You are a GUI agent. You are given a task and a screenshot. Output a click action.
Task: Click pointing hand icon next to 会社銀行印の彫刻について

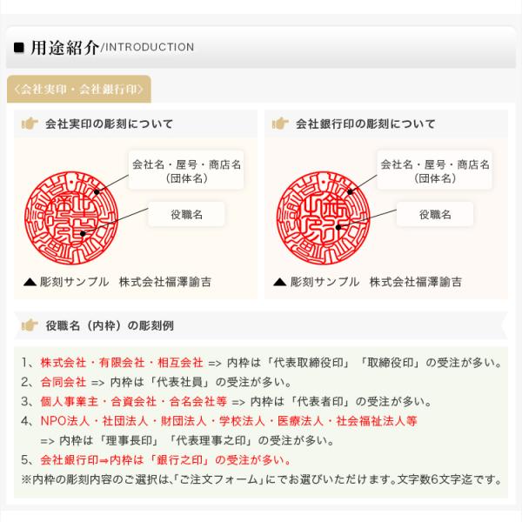[x=280, y=124]
